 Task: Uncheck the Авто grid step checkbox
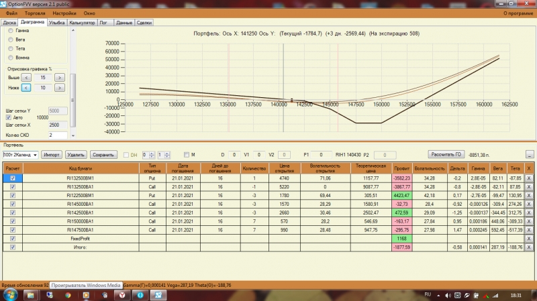[9, 117]
